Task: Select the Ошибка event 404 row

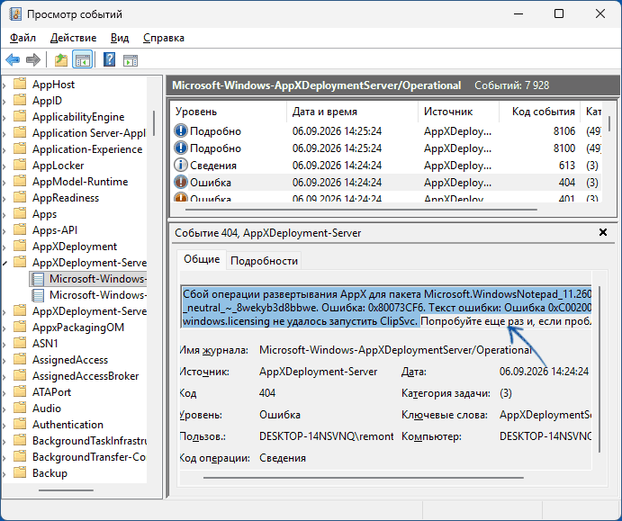Action: tap(387, 182)
